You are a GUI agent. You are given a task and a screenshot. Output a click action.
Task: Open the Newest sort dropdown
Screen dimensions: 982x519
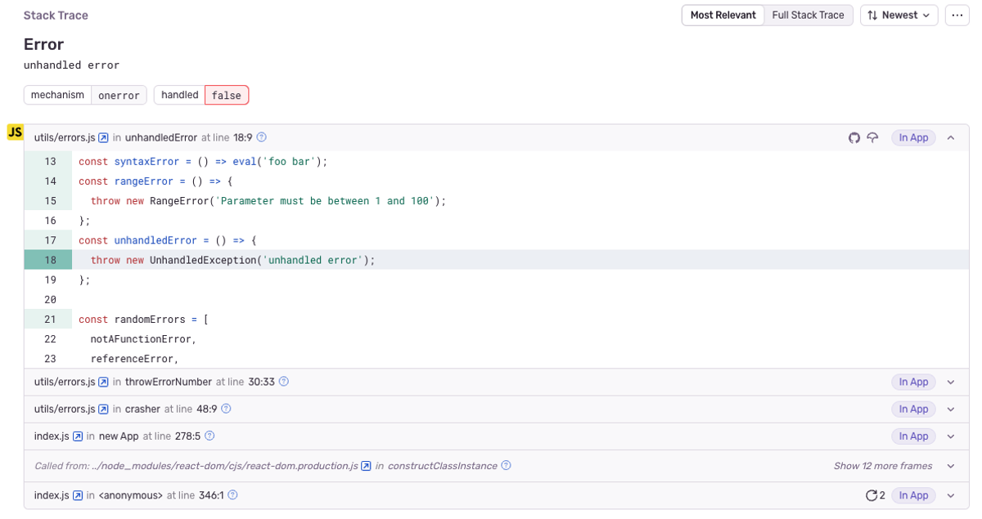point(899,16)
